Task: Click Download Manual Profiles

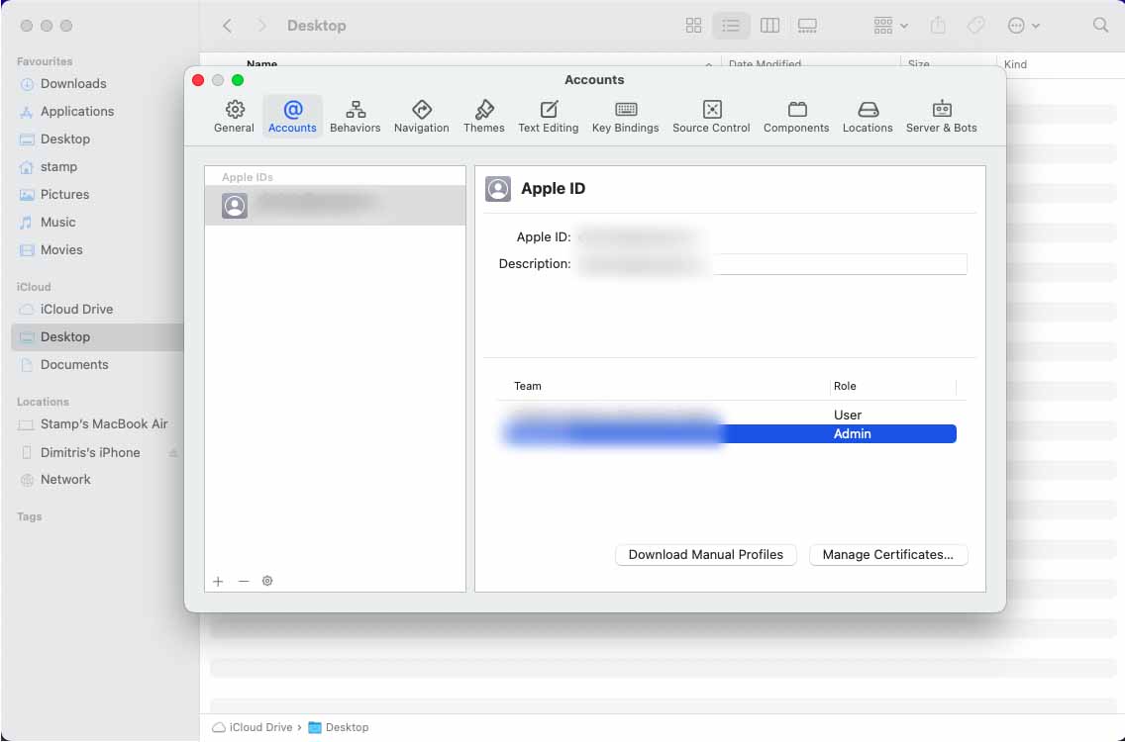Action: (x=706, y=555)
